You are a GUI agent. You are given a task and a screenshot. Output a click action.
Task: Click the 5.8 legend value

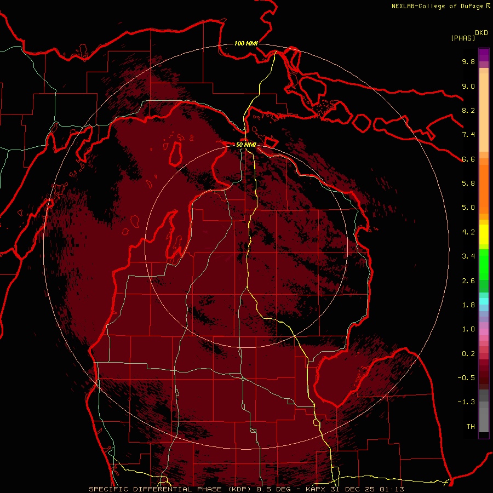(468, 184)
